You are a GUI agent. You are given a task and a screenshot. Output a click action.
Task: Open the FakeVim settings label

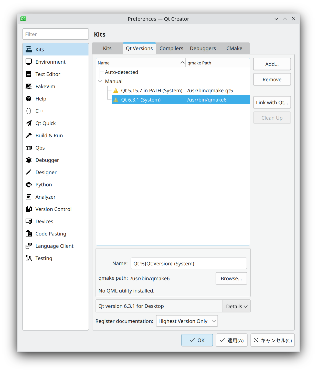(x=45, y=86)
